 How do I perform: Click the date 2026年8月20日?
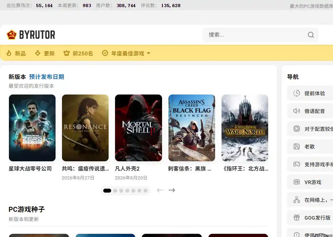pyautogui.click(x=131, y=178)
